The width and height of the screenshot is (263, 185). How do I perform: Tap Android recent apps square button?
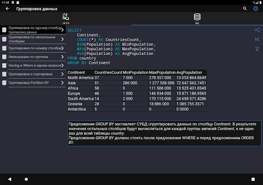253,179
